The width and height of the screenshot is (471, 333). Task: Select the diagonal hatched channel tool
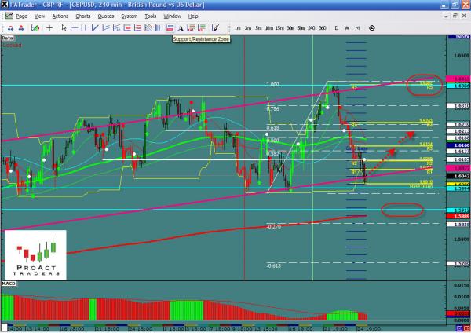[x=148, y=28]
